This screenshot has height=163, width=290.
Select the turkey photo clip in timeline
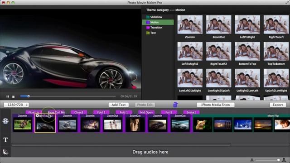click(x=23, y=125)
